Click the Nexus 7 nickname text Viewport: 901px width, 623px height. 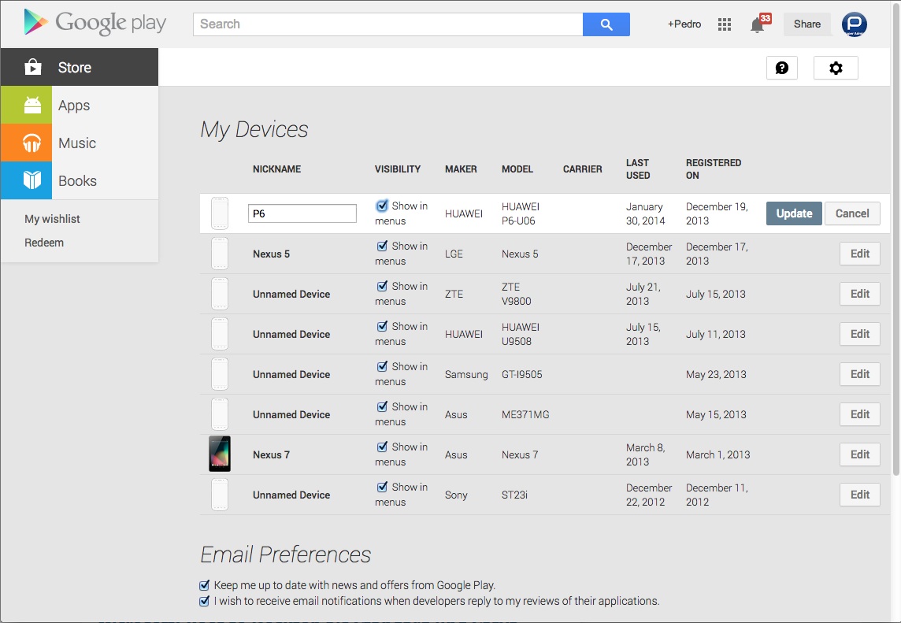pos(271,454)
